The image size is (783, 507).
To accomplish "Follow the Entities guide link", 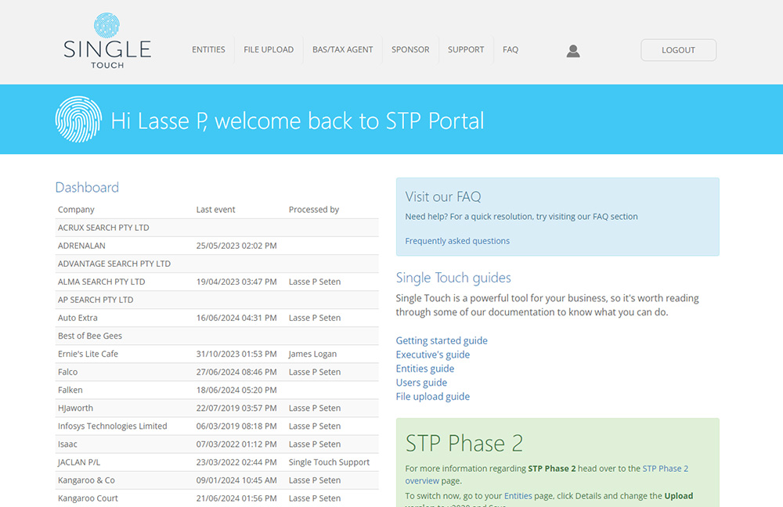I will pos(425,369).
